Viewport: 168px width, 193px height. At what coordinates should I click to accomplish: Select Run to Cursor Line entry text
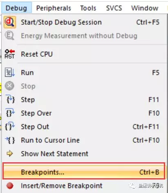click(x=50, y=140)
